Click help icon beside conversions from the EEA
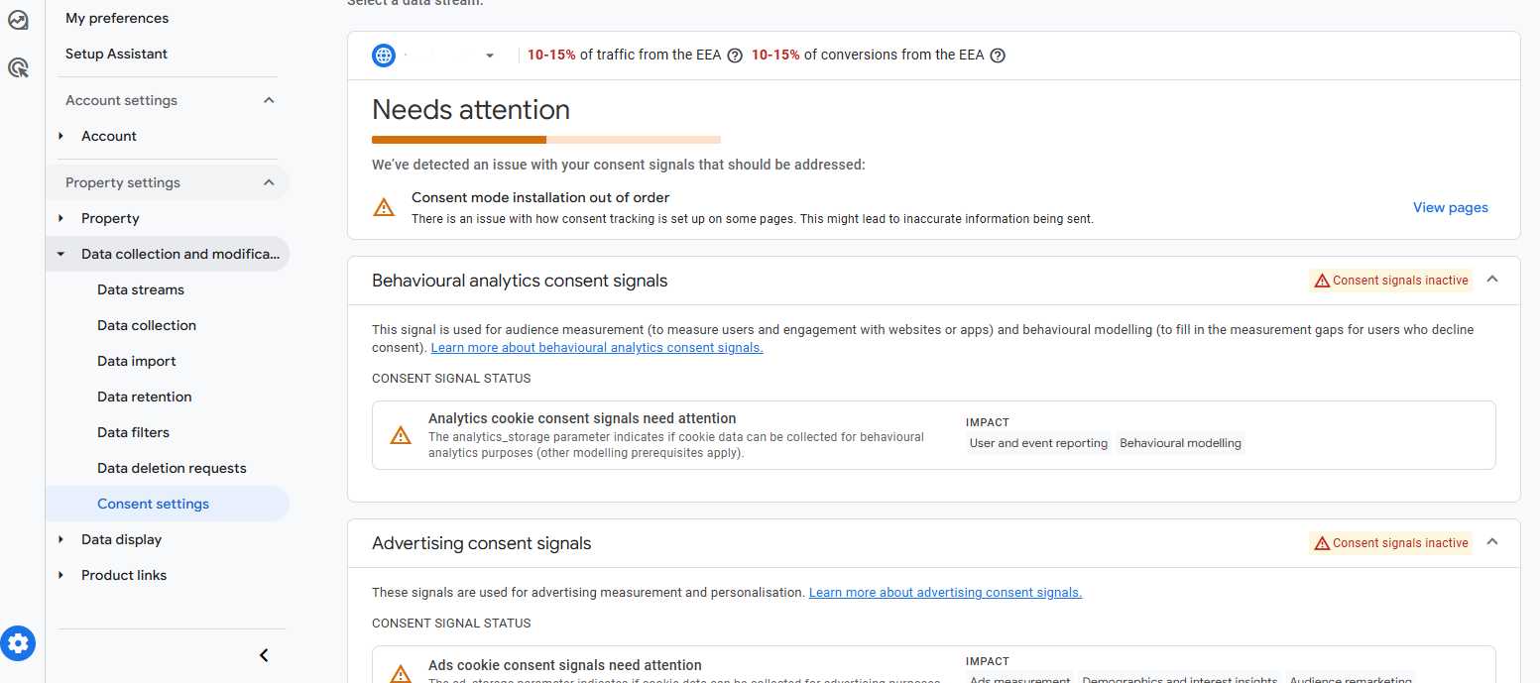Image resolution: width=1540 pixels, height=683 pixels. (x=998, y=56)
